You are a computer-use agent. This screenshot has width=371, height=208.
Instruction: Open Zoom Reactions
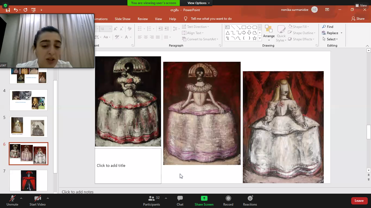[250, 201]
